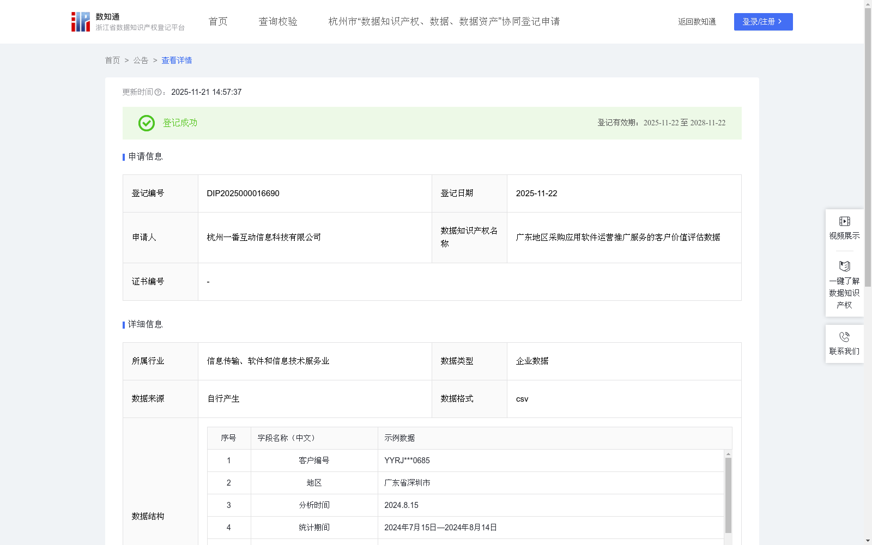Click the 序号 column header
Image resolution: width=872 pixels, height=545 pixels.
(x=229, y=438)
